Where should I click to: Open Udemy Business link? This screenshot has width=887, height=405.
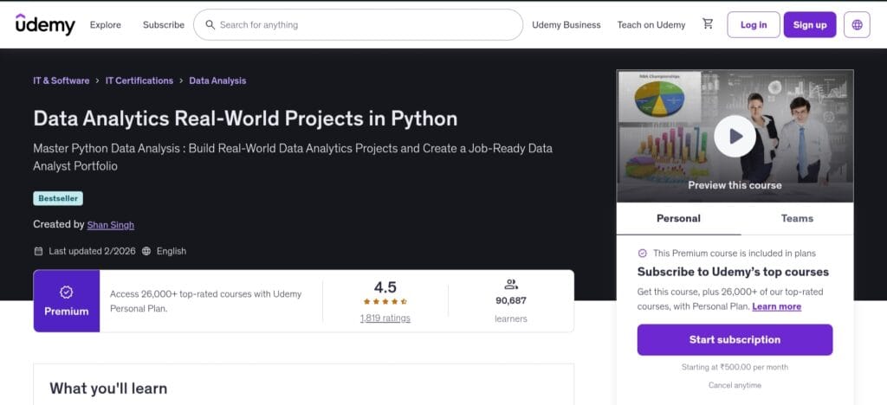click(x=567, y=25)
